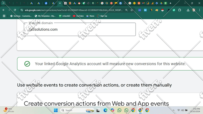
Task: Open the green circular extension icon
Action: pyautogui.click(x=174, y=10)
